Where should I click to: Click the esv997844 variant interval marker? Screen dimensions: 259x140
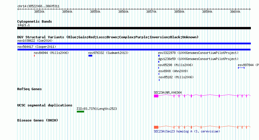point(241,68)
